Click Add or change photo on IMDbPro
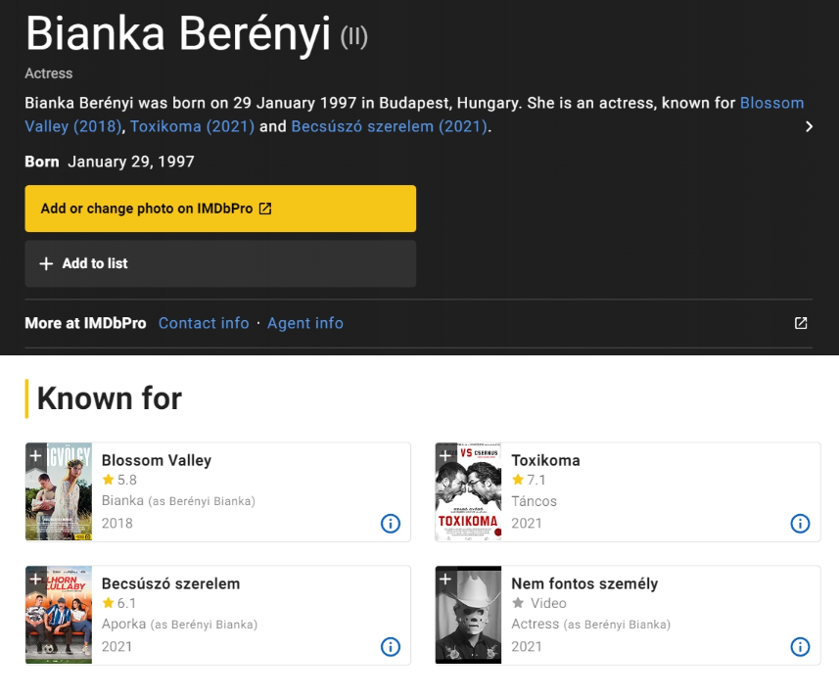The height and width of the screenshot is (697, 839). (220, 209)
